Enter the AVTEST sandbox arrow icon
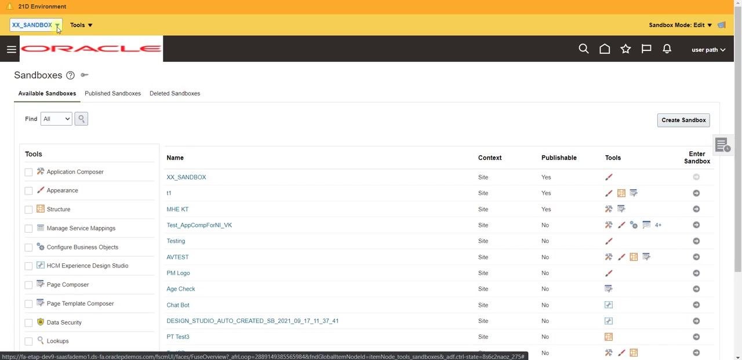 click(696, 257)
